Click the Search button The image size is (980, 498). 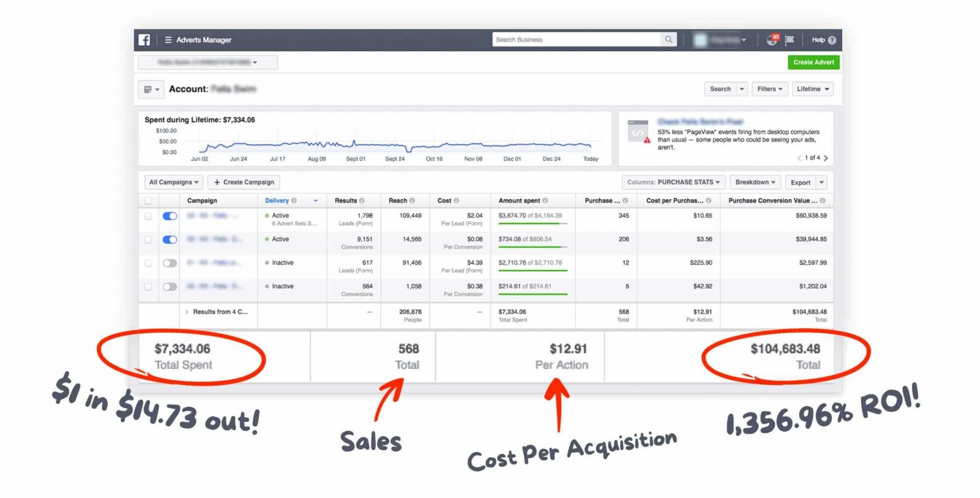[720, 89]
